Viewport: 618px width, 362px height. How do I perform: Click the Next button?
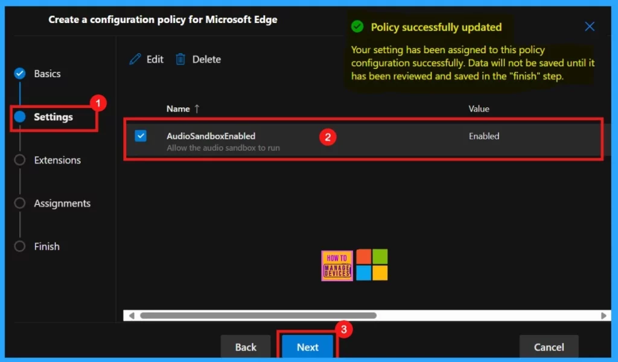tap(307, 347)
